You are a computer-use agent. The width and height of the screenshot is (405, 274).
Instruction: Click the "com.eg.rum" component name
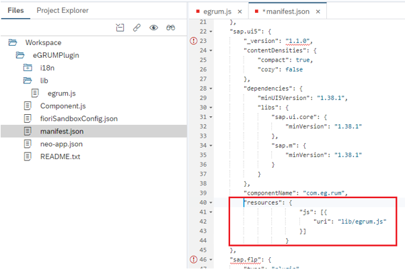324,193
